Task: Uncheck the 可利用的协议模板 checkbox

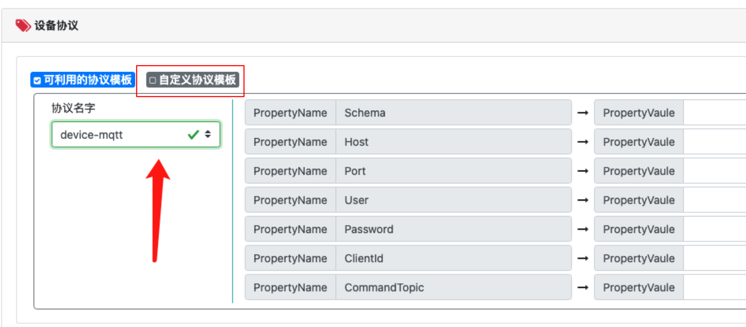Action: 37,80
